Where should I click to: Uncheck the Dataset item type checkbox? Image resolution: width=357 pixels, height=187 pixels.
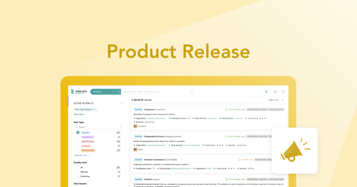pyautogui.click(x=78, y=132)
